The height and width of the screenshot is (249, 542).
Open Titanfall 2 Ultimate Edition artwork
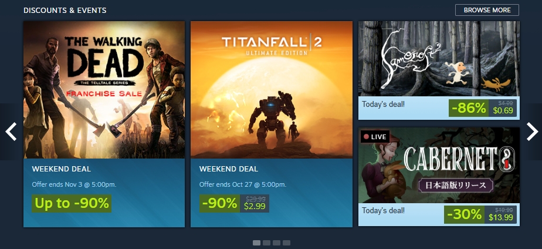[x=272, y=90]
